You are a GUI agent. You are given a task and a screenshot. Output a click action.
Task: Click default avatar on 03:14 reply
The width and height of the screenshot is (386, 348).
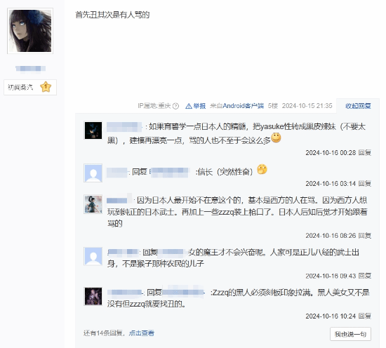93,173
